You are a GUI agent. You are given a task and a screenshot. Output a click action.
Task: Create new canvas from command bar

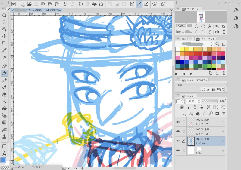(x=23, y=4)
